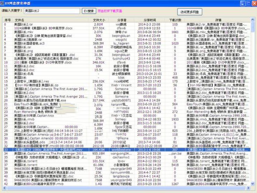Sort by the 分享者 column header
Viewport: 257px width, 193px height.
pos(122,20)
